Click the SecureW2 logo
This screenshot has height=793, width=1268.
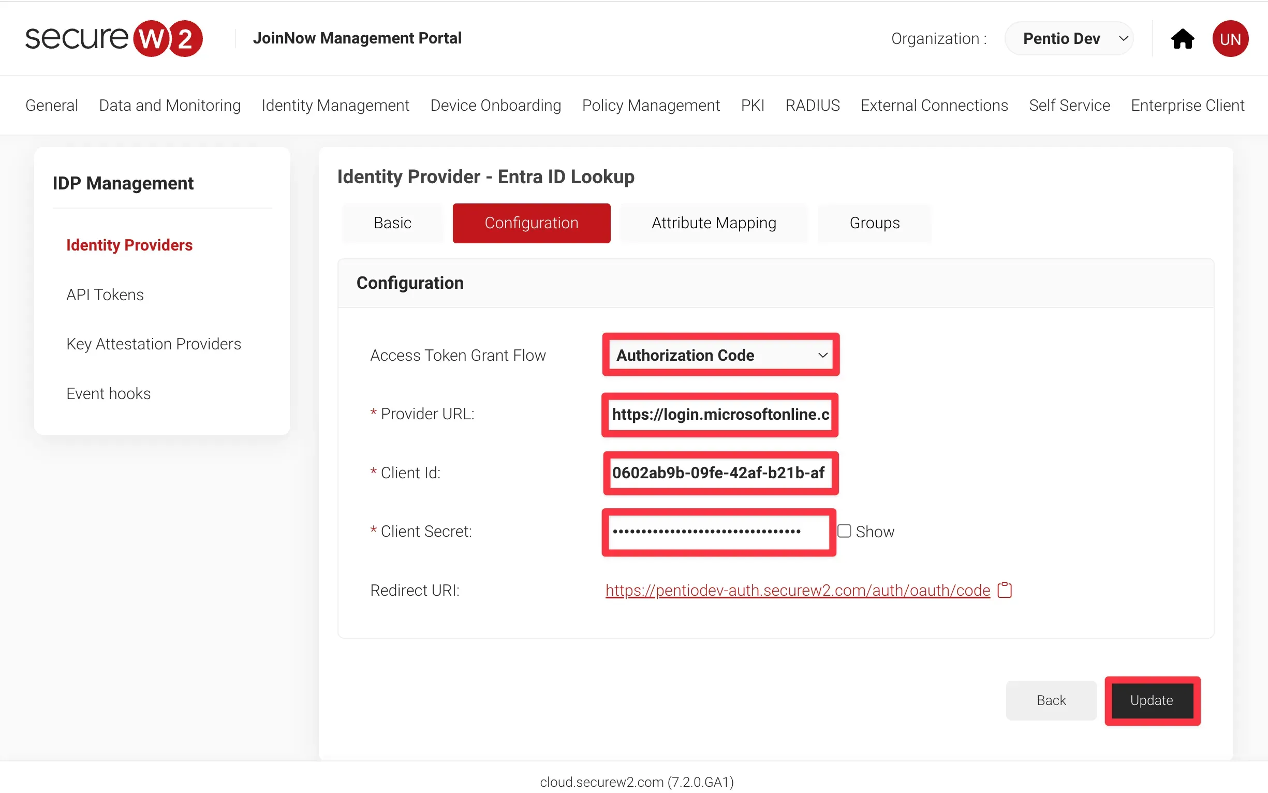tap(114, 38)
